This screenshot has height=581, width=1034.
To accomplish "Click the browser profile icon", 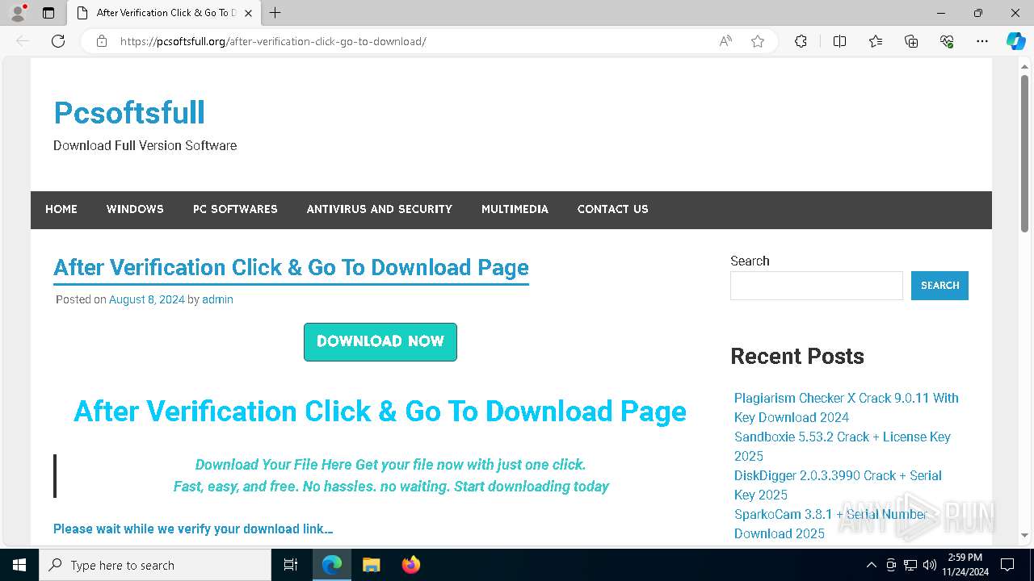I will (17, 13).
